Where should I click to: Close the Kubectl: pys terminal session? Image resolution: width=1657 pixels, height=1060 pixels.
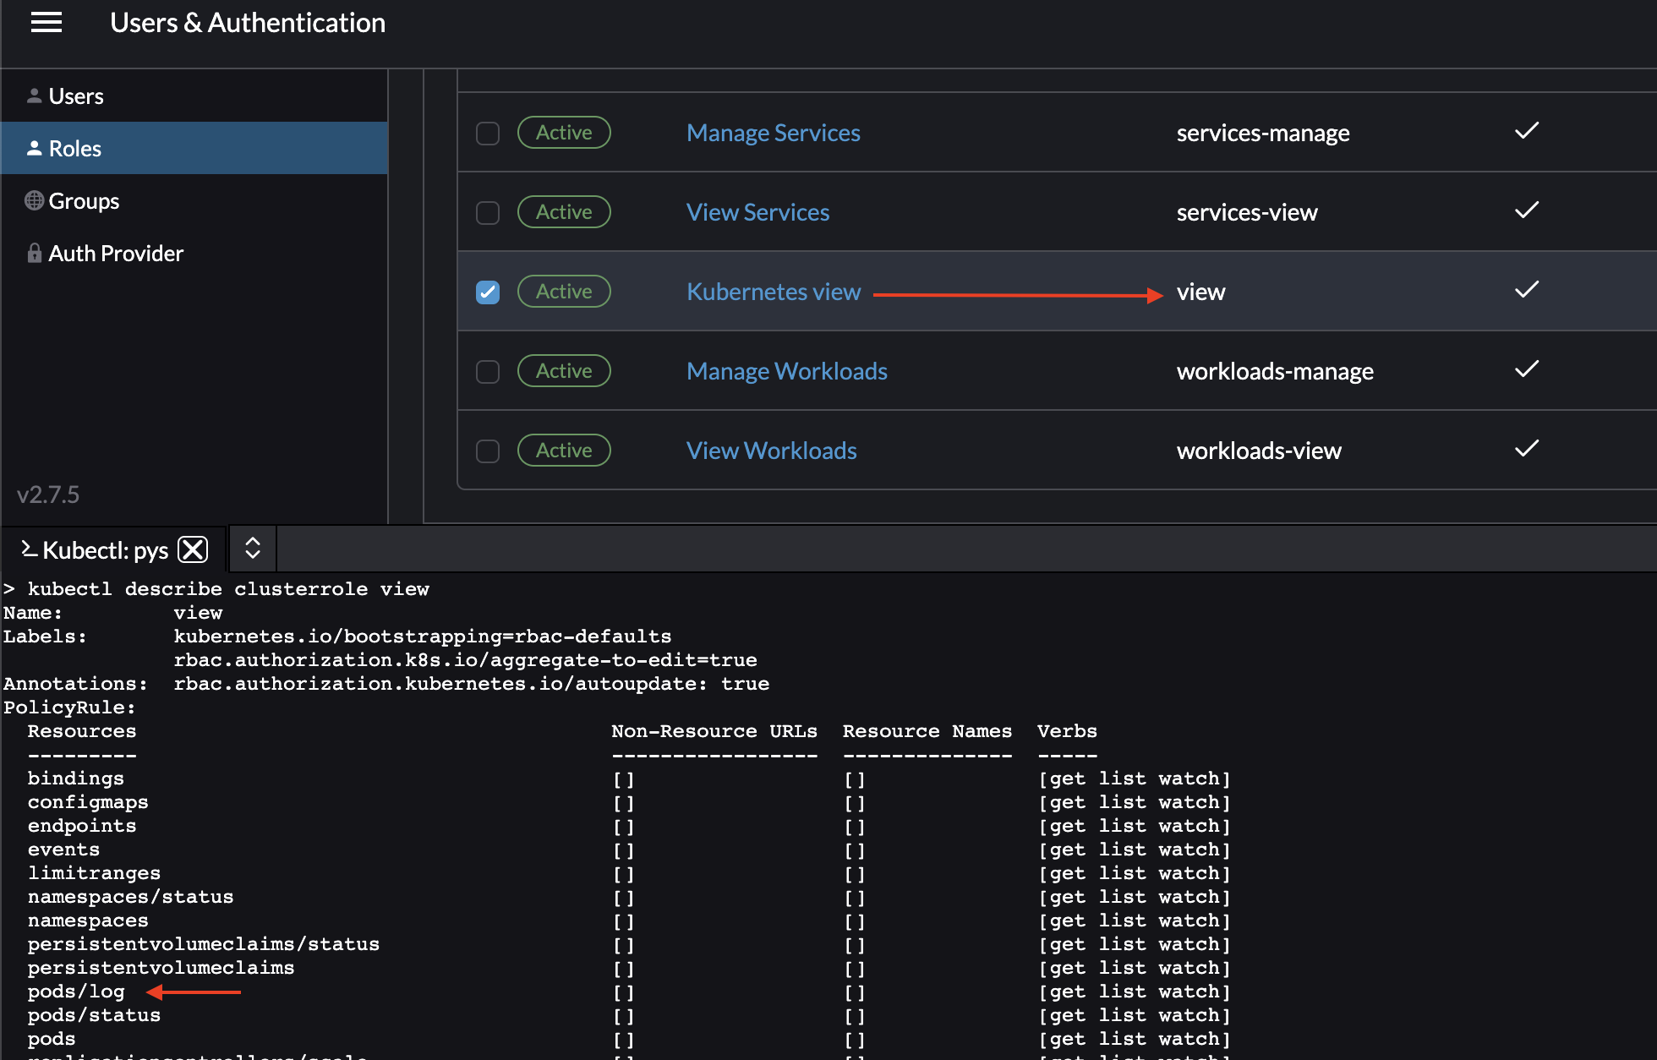pyautogui.click(x=193, y=549)
